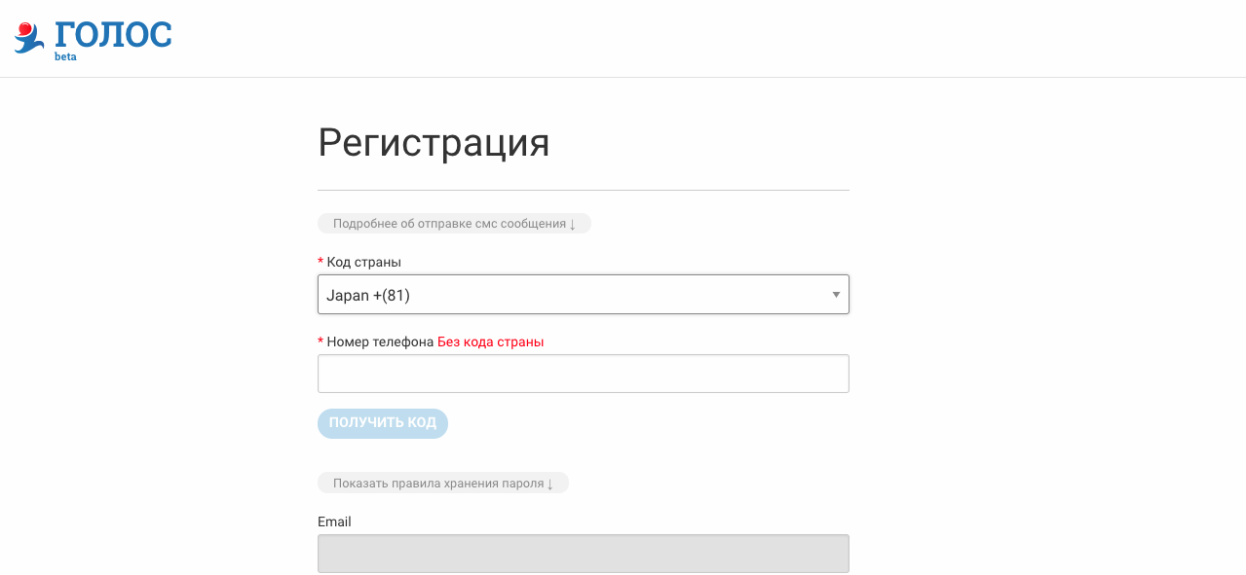Click the down arrow in the SMS details pill
This screenshot has height=575, width=1246.
coord(573,225)
